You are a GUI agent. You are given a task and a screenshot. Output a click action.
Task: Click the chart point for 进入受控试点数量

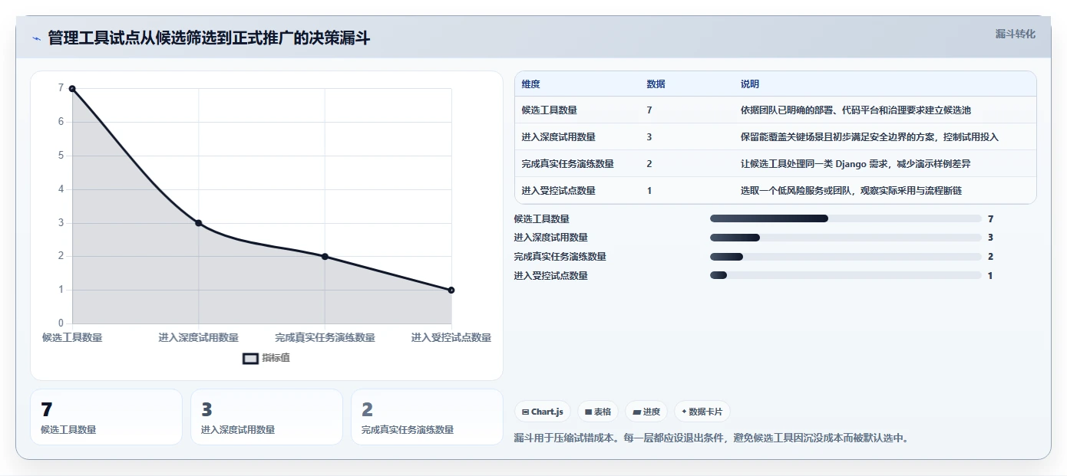click(451, 290)
